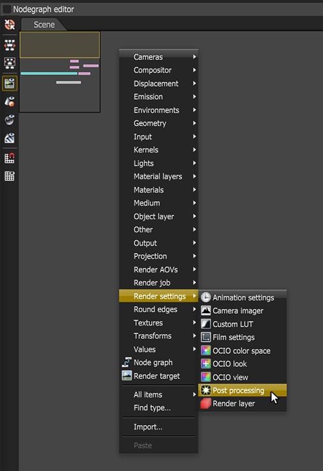The image size is (323, 471).
Task: Toggle the material preview sphere icon
Action: click(10, 120)
